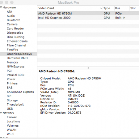Open the Bluetooth hardware entry

pyautogui.click(x=14, y=20)
